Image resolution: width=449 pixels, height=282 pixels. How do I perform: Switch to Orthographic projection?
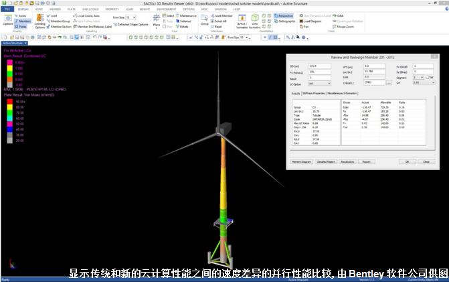(284, 21)
